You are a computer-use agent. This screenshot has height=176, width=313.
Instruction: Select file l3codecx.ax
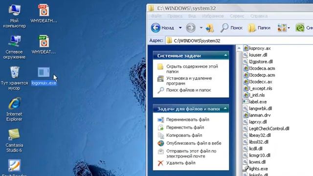[x=258, y=82]
